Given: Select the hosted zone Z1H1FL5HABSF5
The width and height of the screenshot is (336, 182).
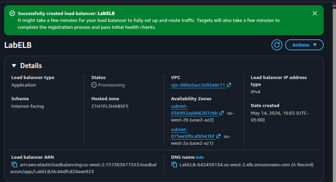Looking at the screenshot, I should pyautogui.click(x=110, y=106).
